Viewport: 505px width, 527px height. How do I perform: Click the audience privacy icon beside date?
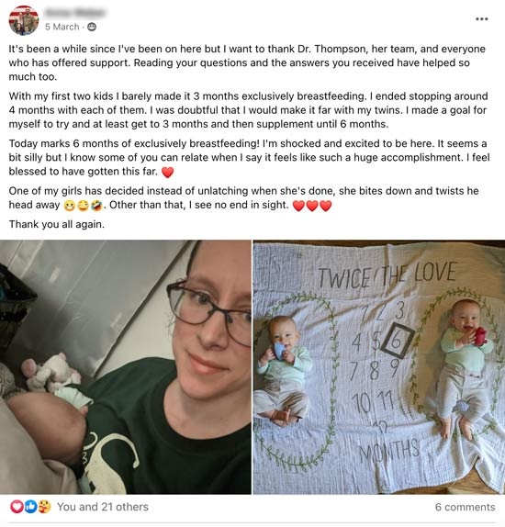[x=92, y=27]
